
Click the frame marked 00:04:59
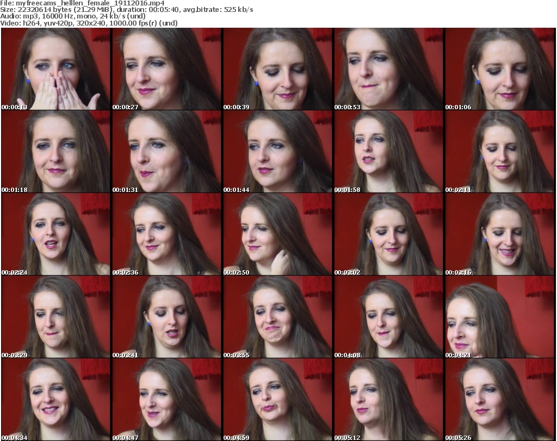click(277, 400)
